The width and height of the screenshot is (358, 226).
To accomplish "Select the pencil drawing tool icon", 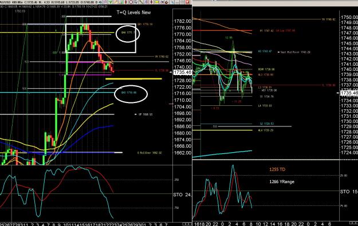I will tap(116, 2).
